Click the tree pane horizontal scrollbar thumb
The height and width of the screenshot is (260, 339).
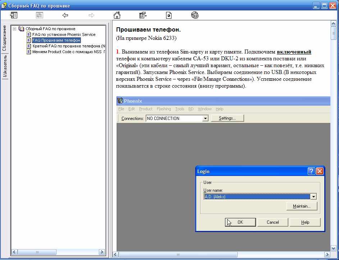pos(37,252)
